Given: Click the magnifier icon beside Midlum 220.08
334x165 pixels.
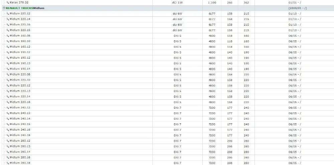Looking at the screenshot, I should [x=8, y=74].
